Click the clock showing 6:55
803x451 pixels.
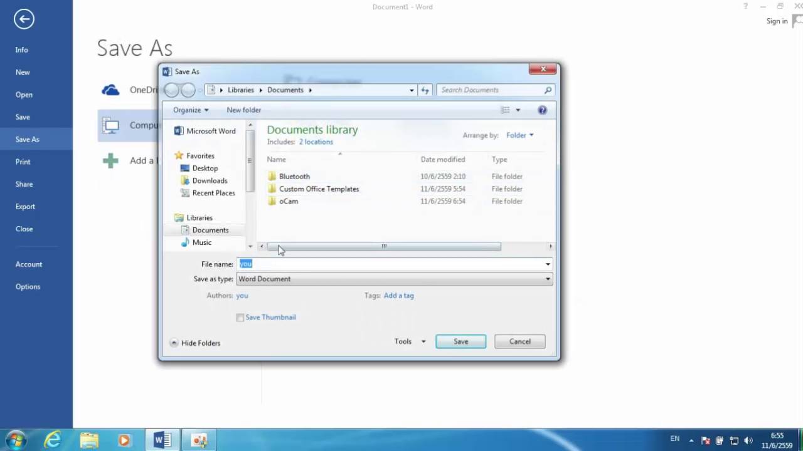tap(777, 435)
